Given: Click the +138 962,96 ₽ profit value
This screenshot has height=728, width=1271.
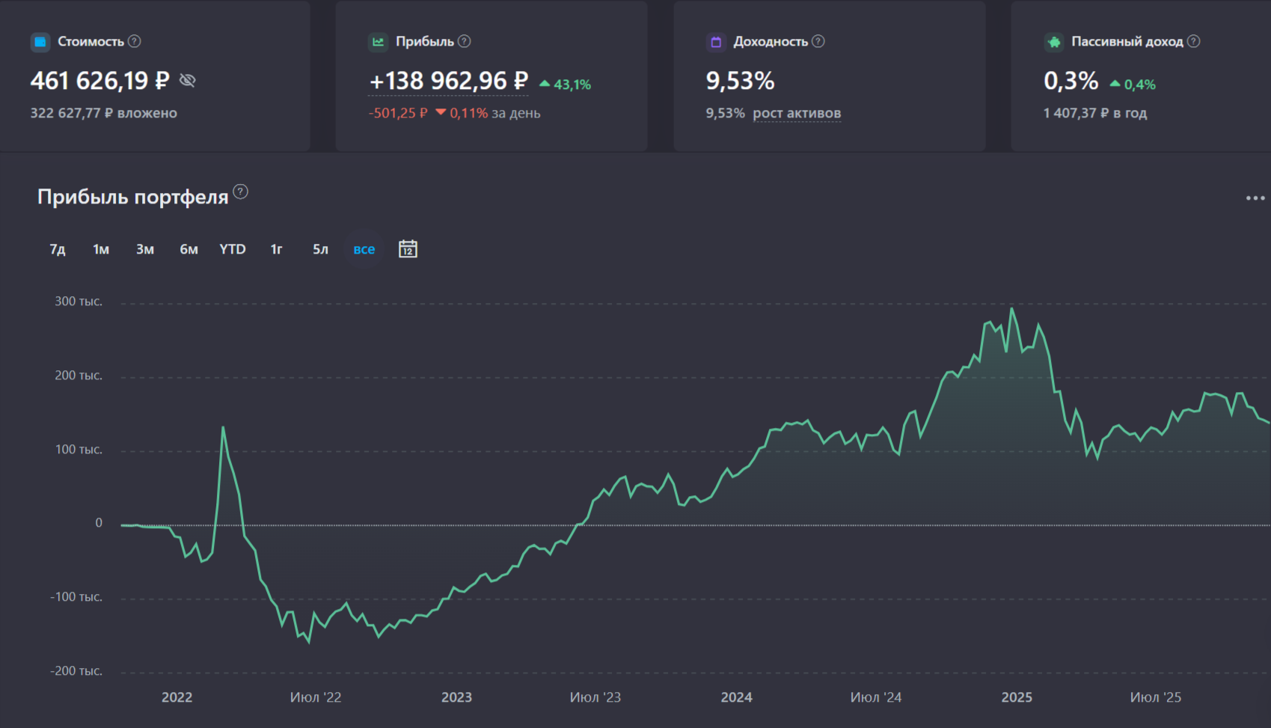Looking at the screenshot, I should click(x=449, y=81).
